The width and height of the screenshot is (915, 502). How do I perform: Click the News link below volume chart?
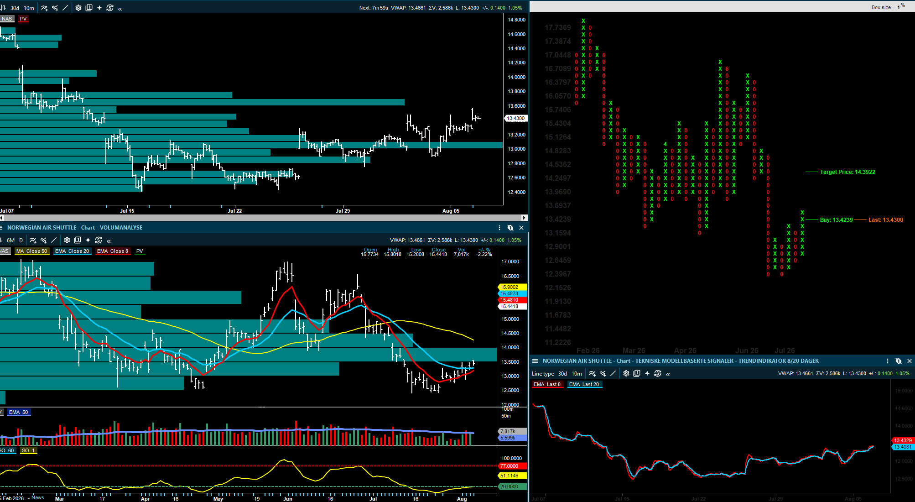click(38, 497)
